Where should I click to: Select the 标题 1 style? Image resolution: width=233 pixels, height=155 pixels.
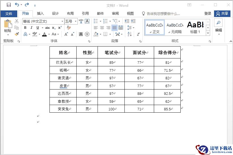coord(195,28)
